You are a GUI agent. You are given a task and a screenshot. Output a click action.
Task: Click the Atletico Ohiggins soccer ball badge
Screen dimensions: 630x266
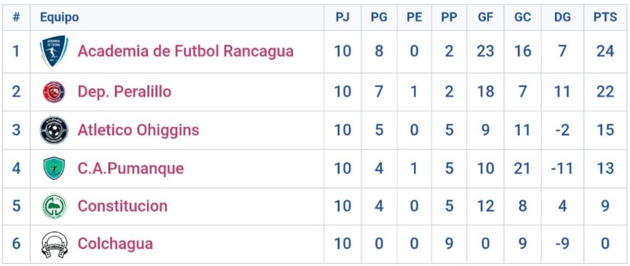click(x=54, y=130)
